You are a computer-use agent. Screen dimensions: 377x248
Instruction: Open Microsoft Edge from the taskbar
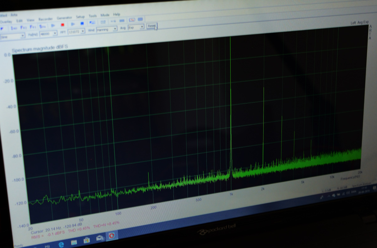coord(62,244)
